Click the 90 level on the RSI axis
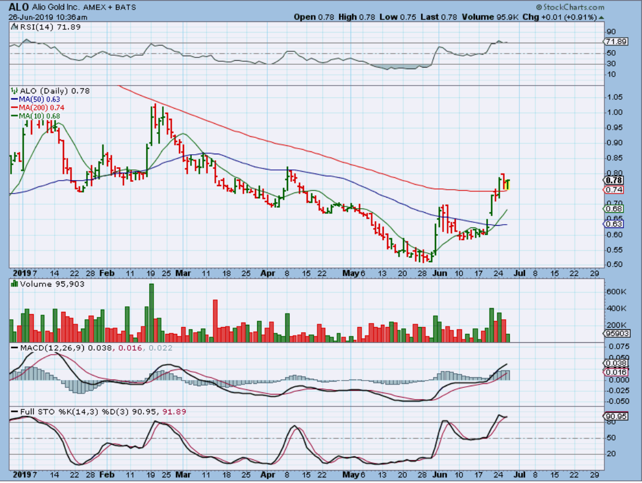Viewport: 642px width, 483px height. (611, 32)
